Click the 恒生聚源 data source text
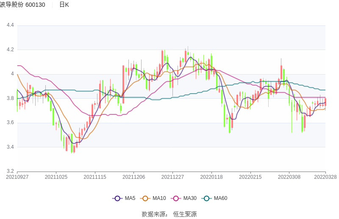 pyautogui.click(x=185, y=214)
